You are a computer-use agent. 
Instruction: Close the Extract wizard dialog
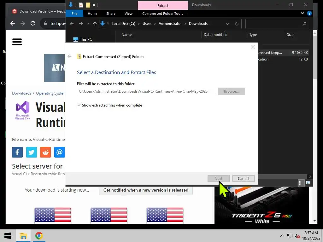tap(253, 47)
